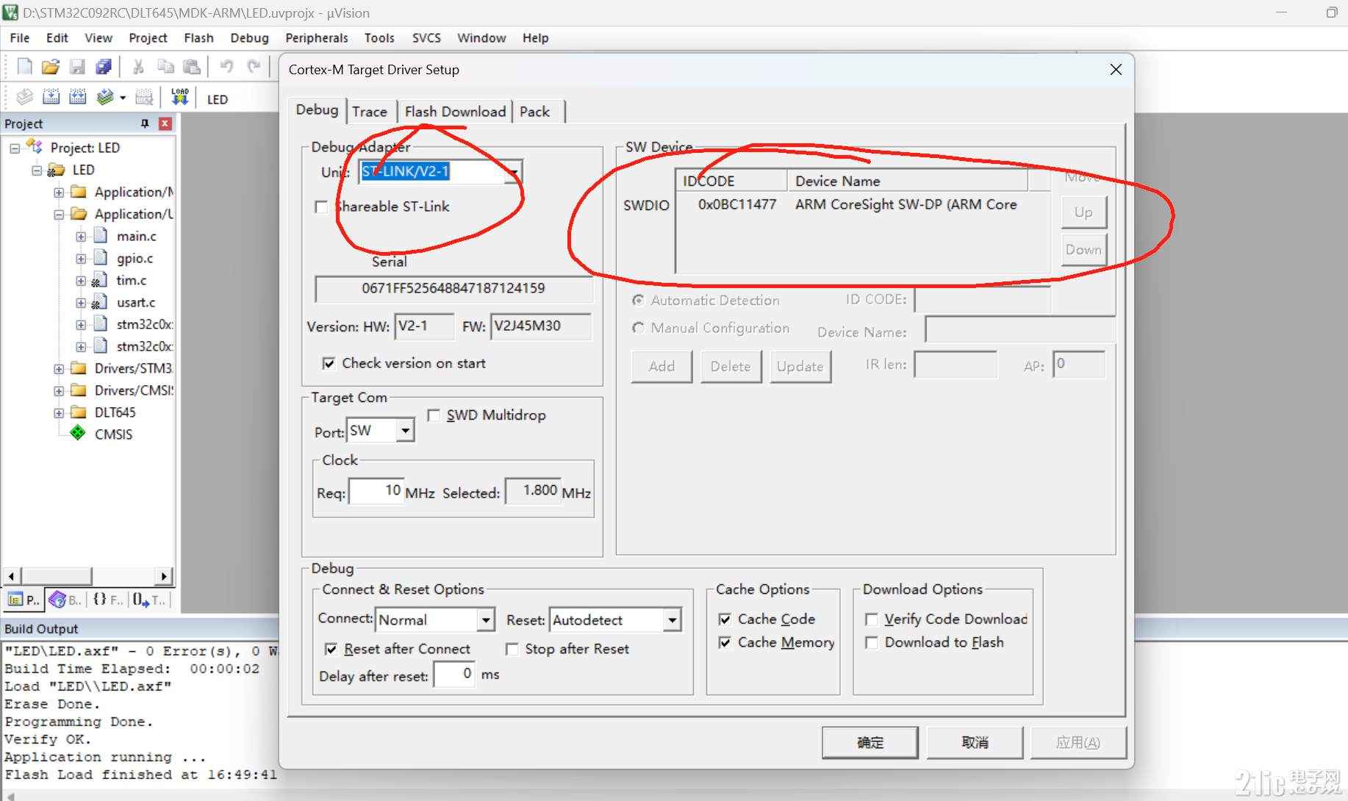
Task: Click the Translate file toolbar icon
Action: point(24,98)
